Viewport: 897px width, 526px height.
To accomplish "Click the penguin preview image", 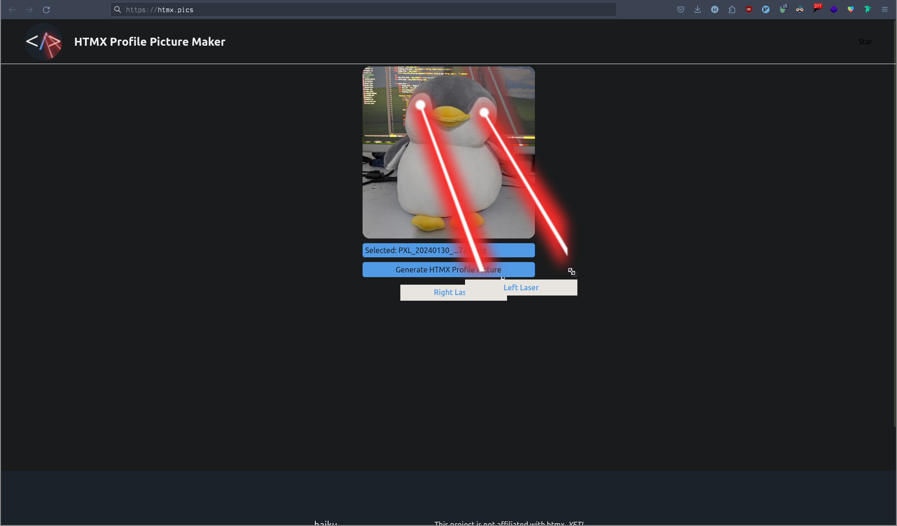I will (448, 152).
